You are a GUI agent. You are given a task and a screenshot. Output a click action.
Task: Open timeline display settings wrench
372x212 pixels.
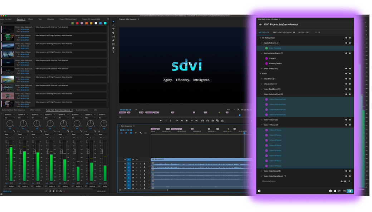[141, 133]
